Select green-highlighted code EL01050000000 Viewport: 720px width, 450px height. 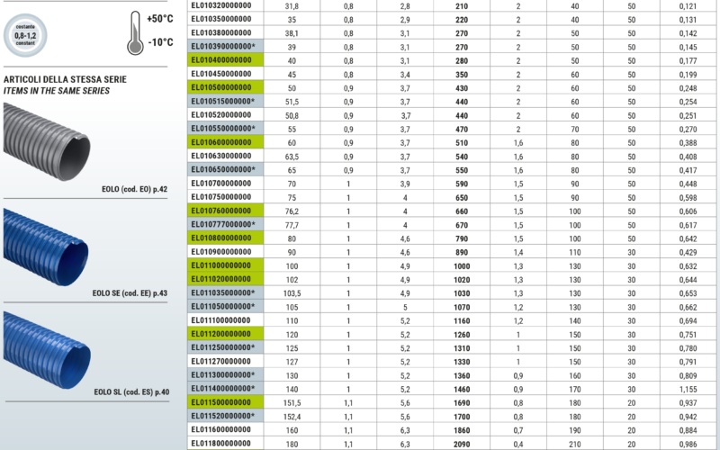click(221, 87)
